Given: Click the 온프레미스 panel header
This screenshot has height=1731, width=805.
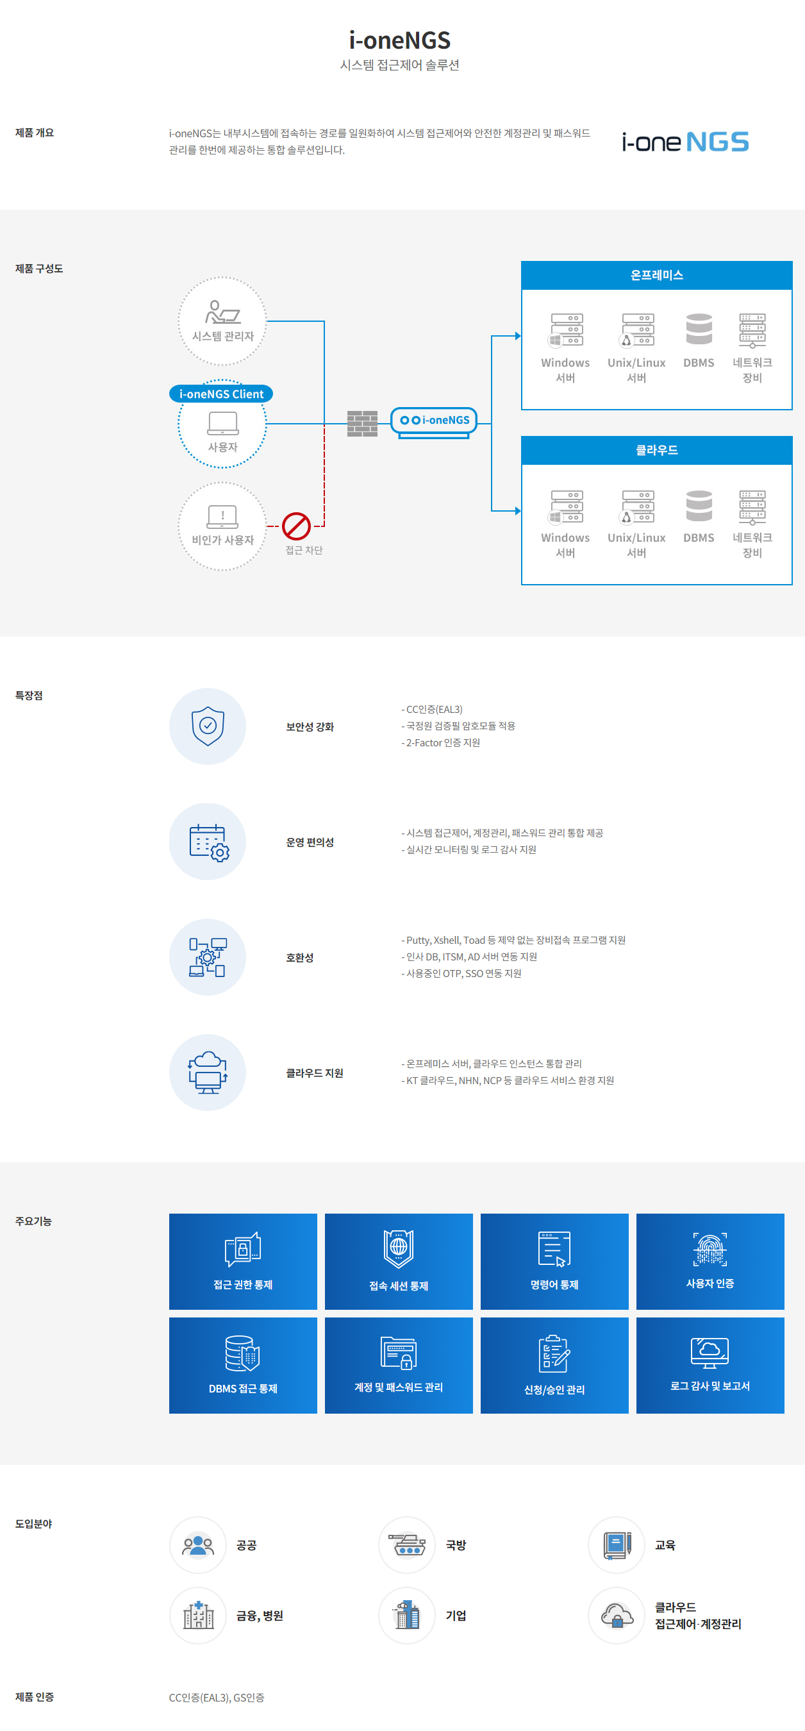Looking at the screenshot, I should coord(656,276).
